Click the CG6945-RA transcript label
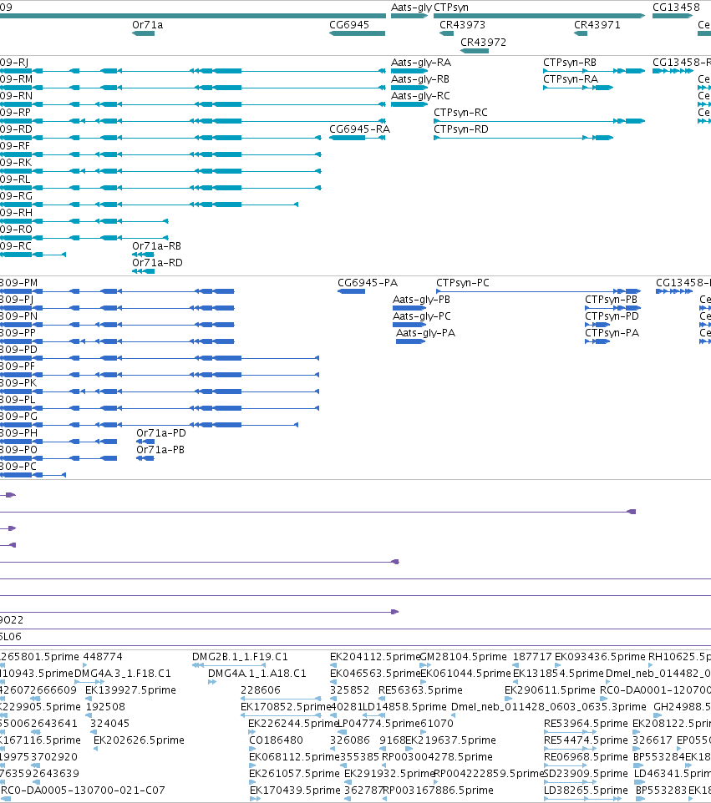Viewport: 711px width, 803px height. tap(359, 129)
